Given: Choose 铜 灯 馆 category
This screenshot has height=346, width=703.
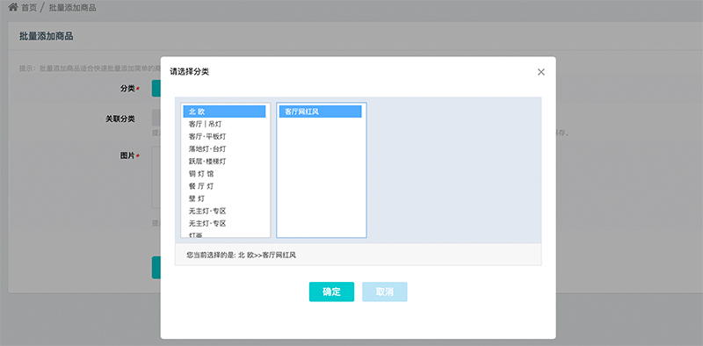Looking at the screenshot, I should [224, 174].
